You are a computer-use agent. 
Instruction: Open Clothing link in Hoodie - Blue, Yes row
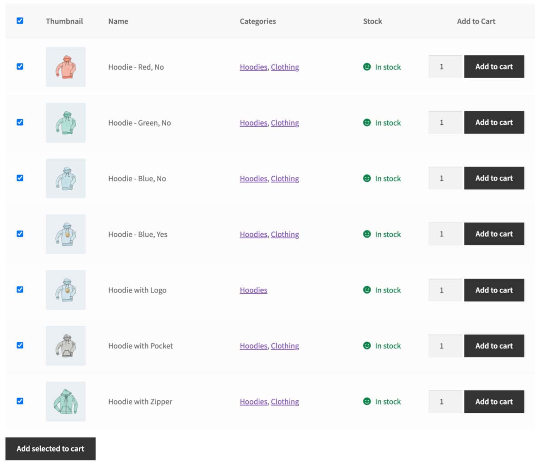pyautogui.click(x=285, y=234)
